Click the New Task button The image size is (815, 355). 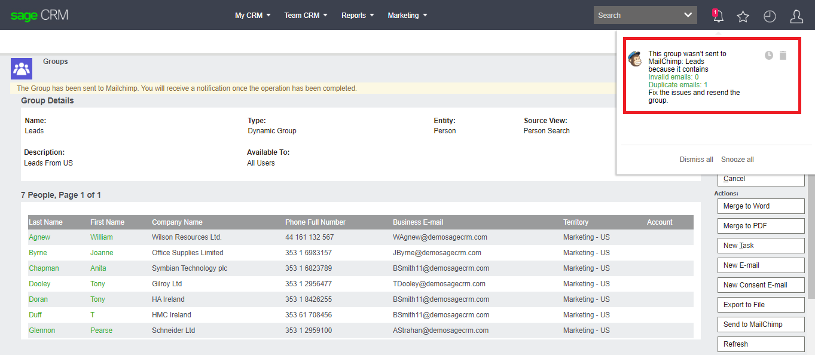[761, 246]
